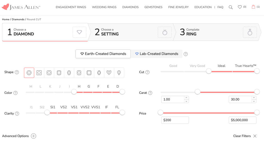264x145 pixels.
Task: Select the Pear diamond shape
Action: [x=119, y=73]
